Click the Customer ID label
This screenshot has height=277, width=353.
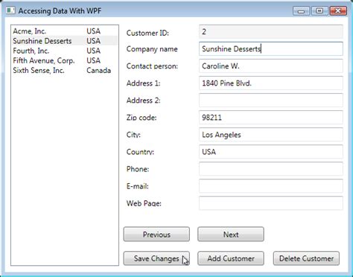point(147,33)
